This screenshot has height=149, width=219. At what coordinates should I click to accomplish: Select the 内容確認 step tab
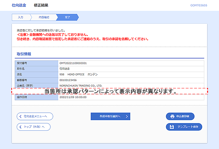click(44, 17)
